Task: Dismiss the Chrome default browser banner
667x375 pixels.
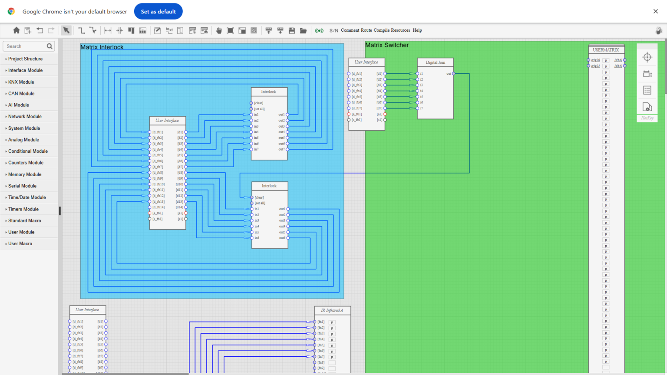Action: (655, 12)
